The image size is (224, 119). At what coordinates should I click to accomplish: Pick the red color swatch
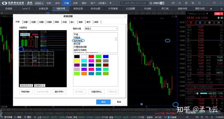(91, 57)
